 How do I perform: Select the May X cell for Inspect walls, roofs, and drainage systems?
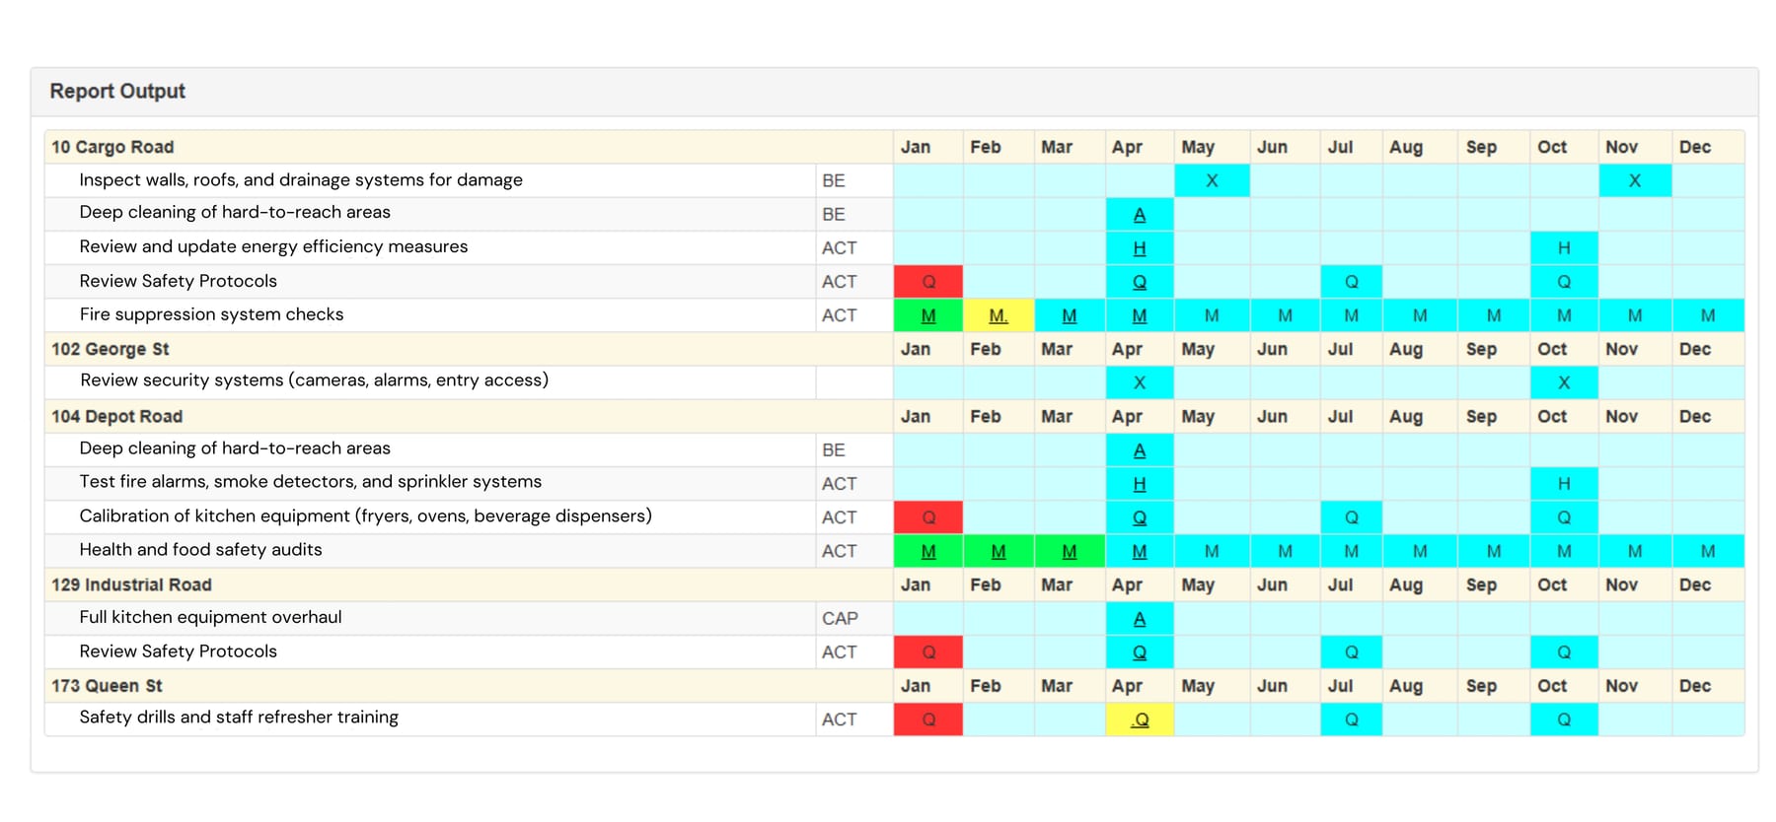click(1212, 180)
